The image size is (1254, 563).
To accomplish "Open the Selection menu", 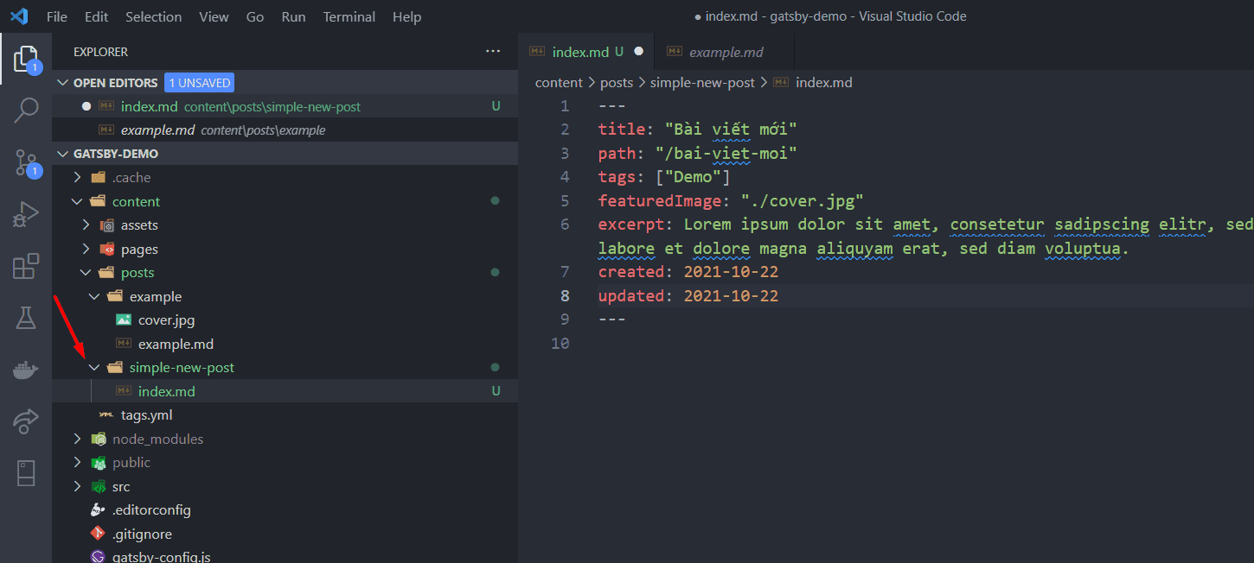I will (153, 17).
